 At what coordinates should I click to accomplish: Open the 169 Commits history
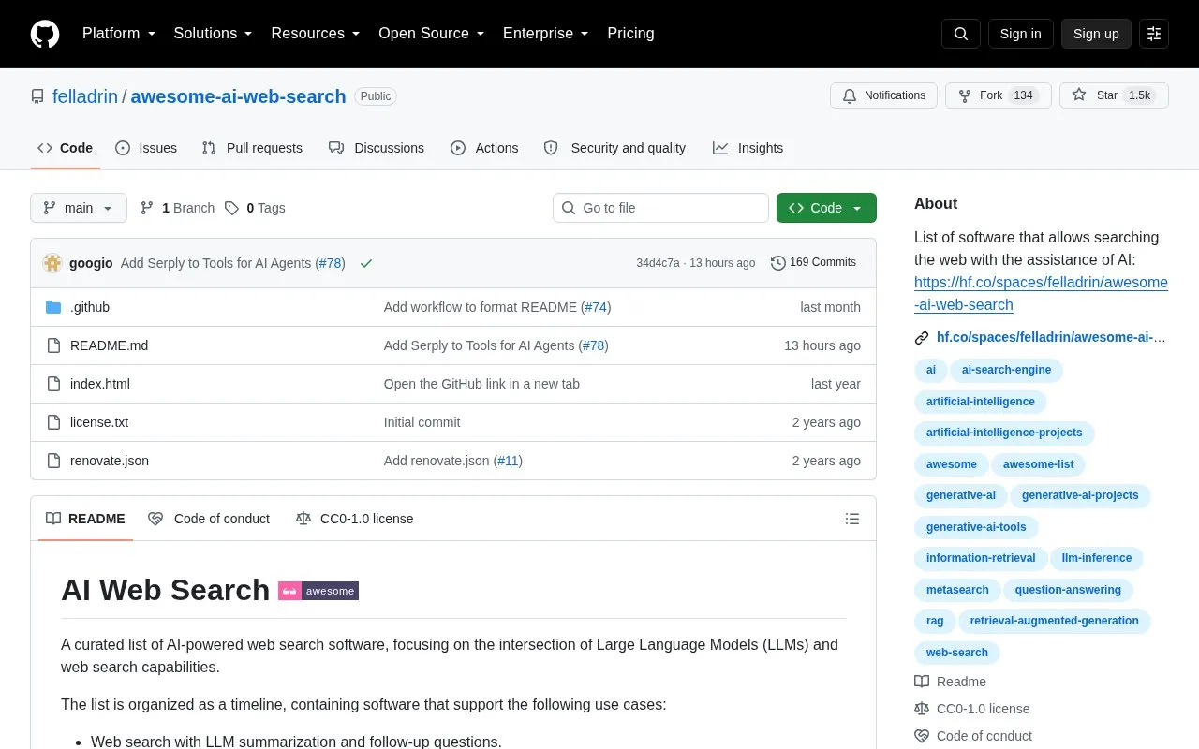(x=813, y=262)
